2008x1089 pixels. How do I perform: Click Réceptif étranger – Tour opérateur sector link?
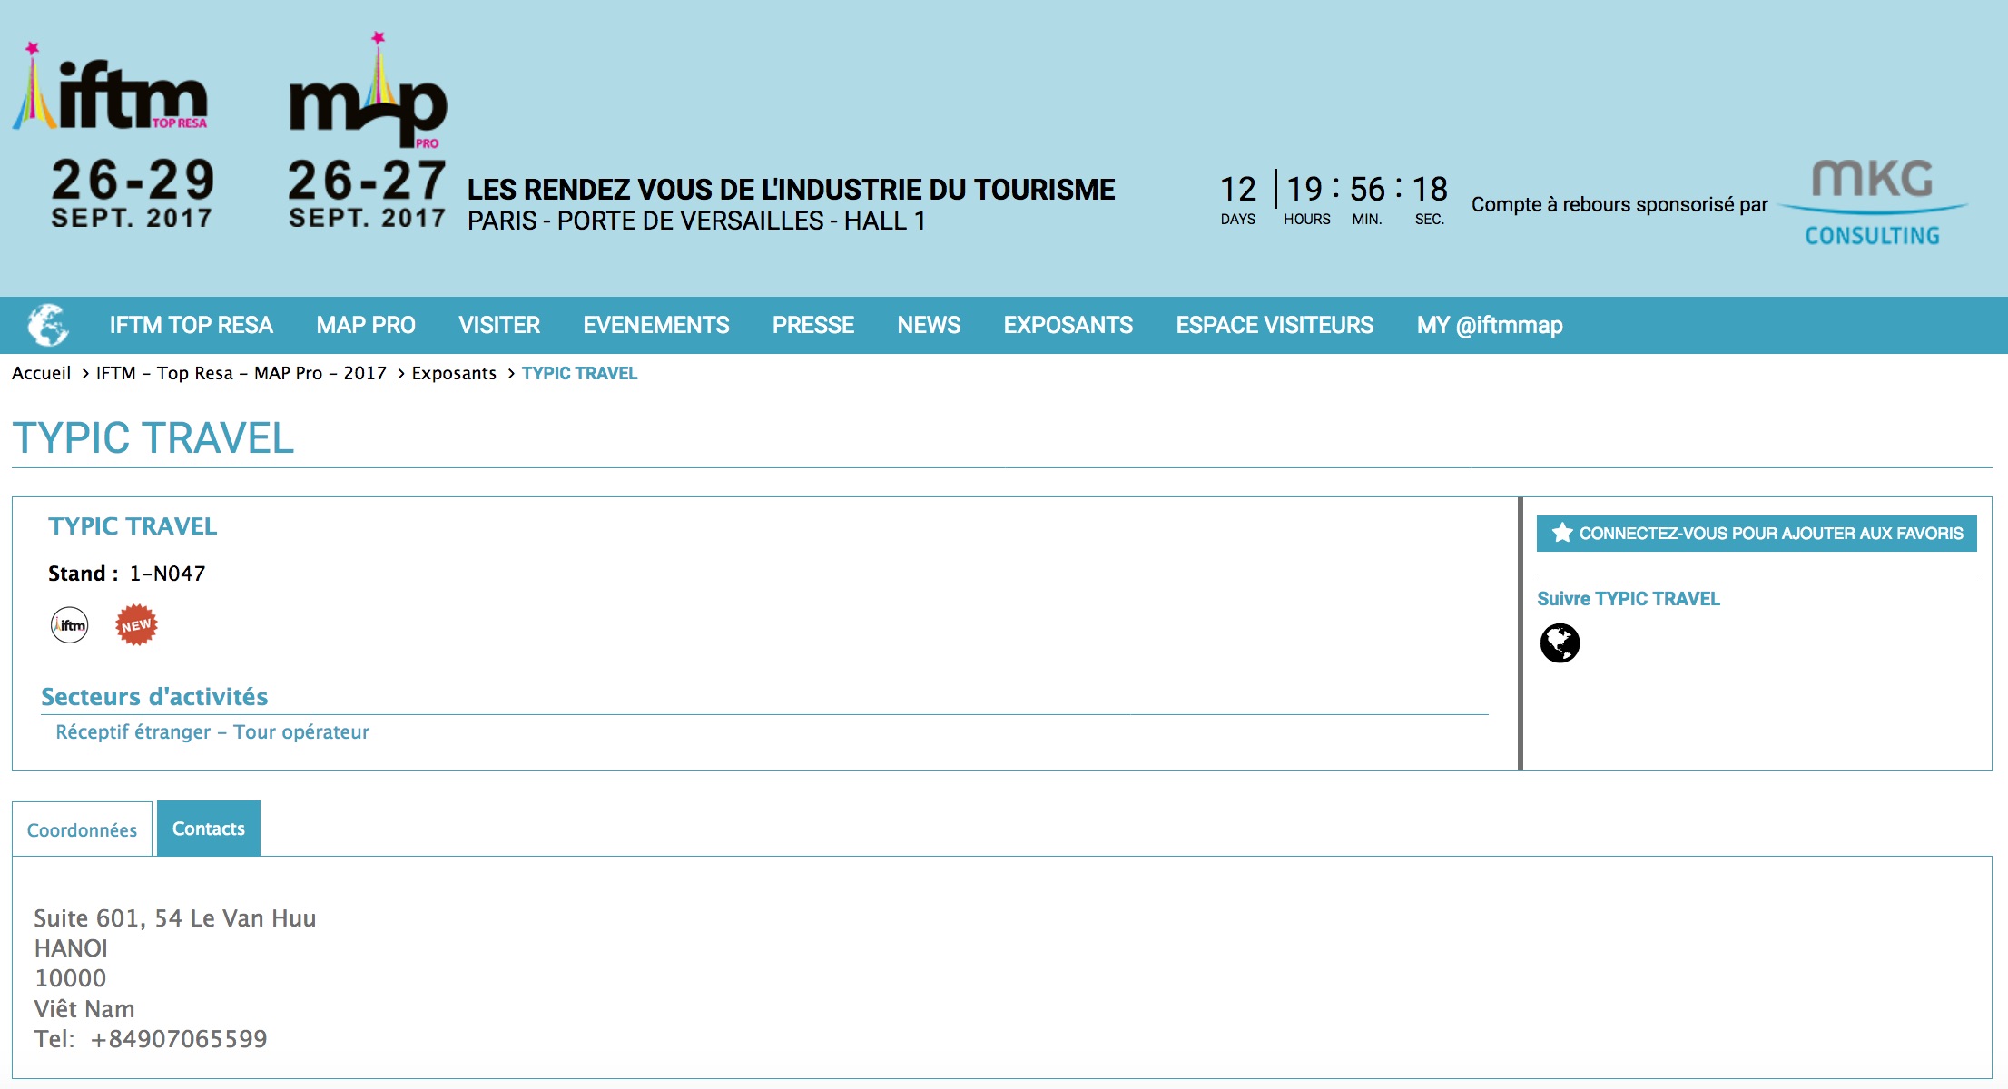pyautogui.click(x=212, y=731)
